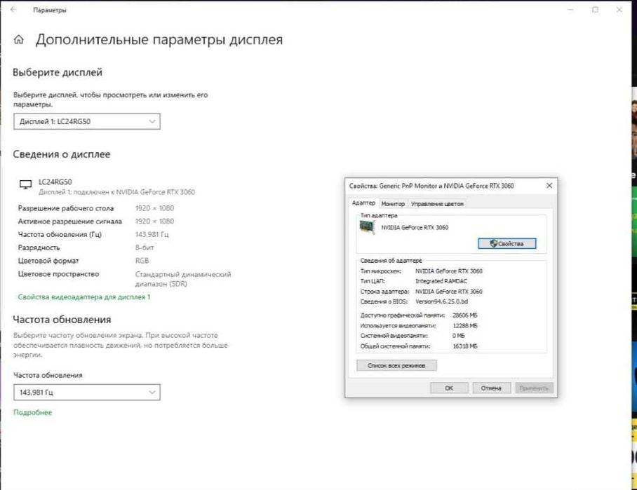The height and width of the screenshot is (490, 637).
Task: Confirm the dialog with OK
Action: 449,388
